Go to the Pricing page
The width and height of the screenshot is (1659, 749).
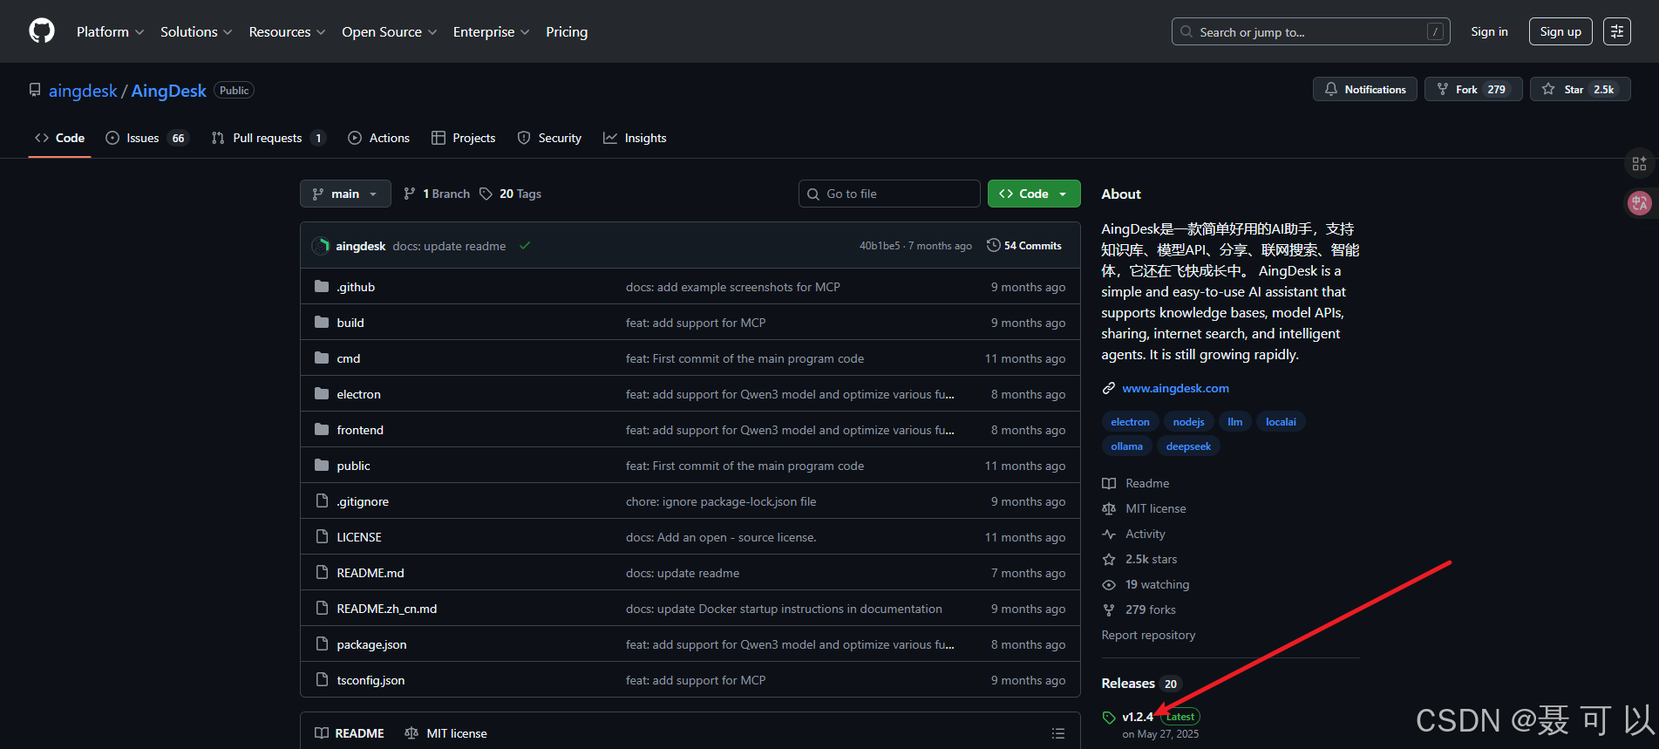tap(567, 31)
